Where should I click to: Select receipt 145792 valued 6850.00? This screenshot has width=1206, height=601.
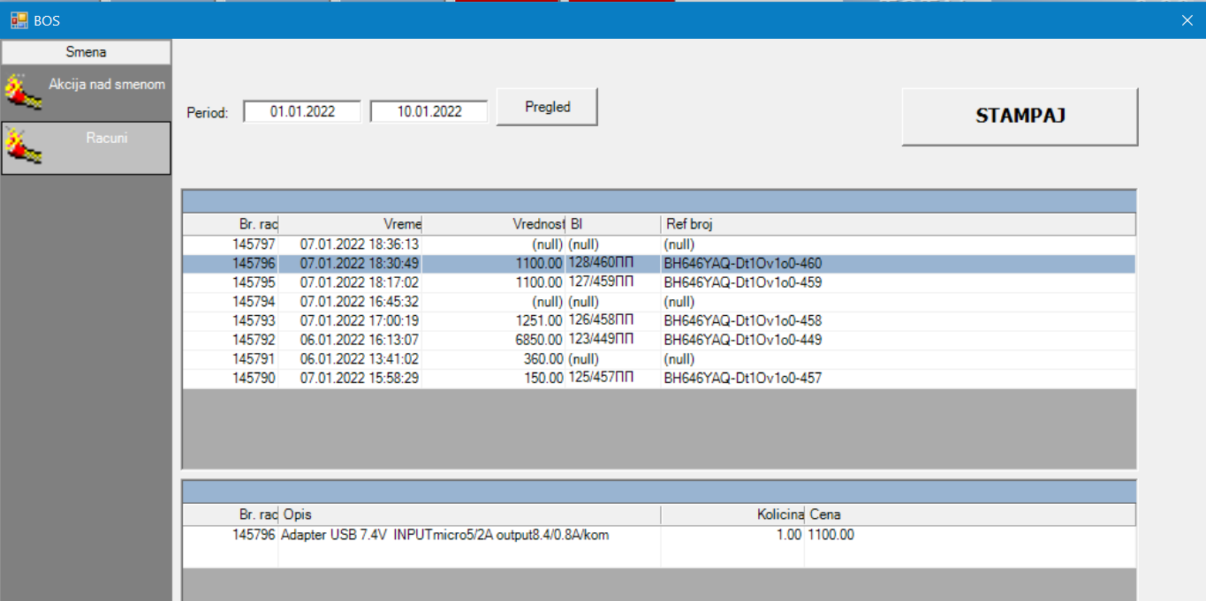pyautogui.click(x=442, y=340)
